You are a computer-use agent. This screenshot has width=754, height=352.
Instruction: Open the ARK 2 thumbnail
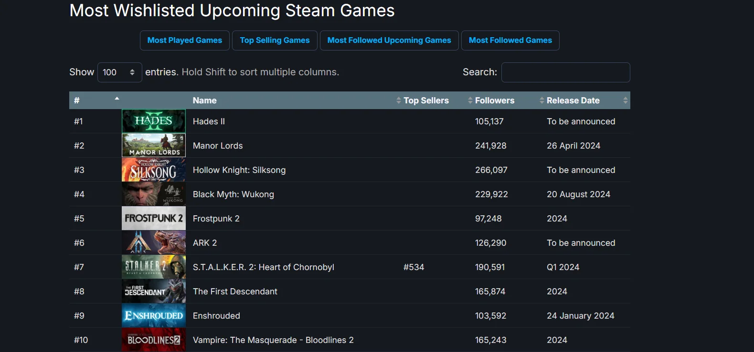pyautogui.click(x=153, y=242)
